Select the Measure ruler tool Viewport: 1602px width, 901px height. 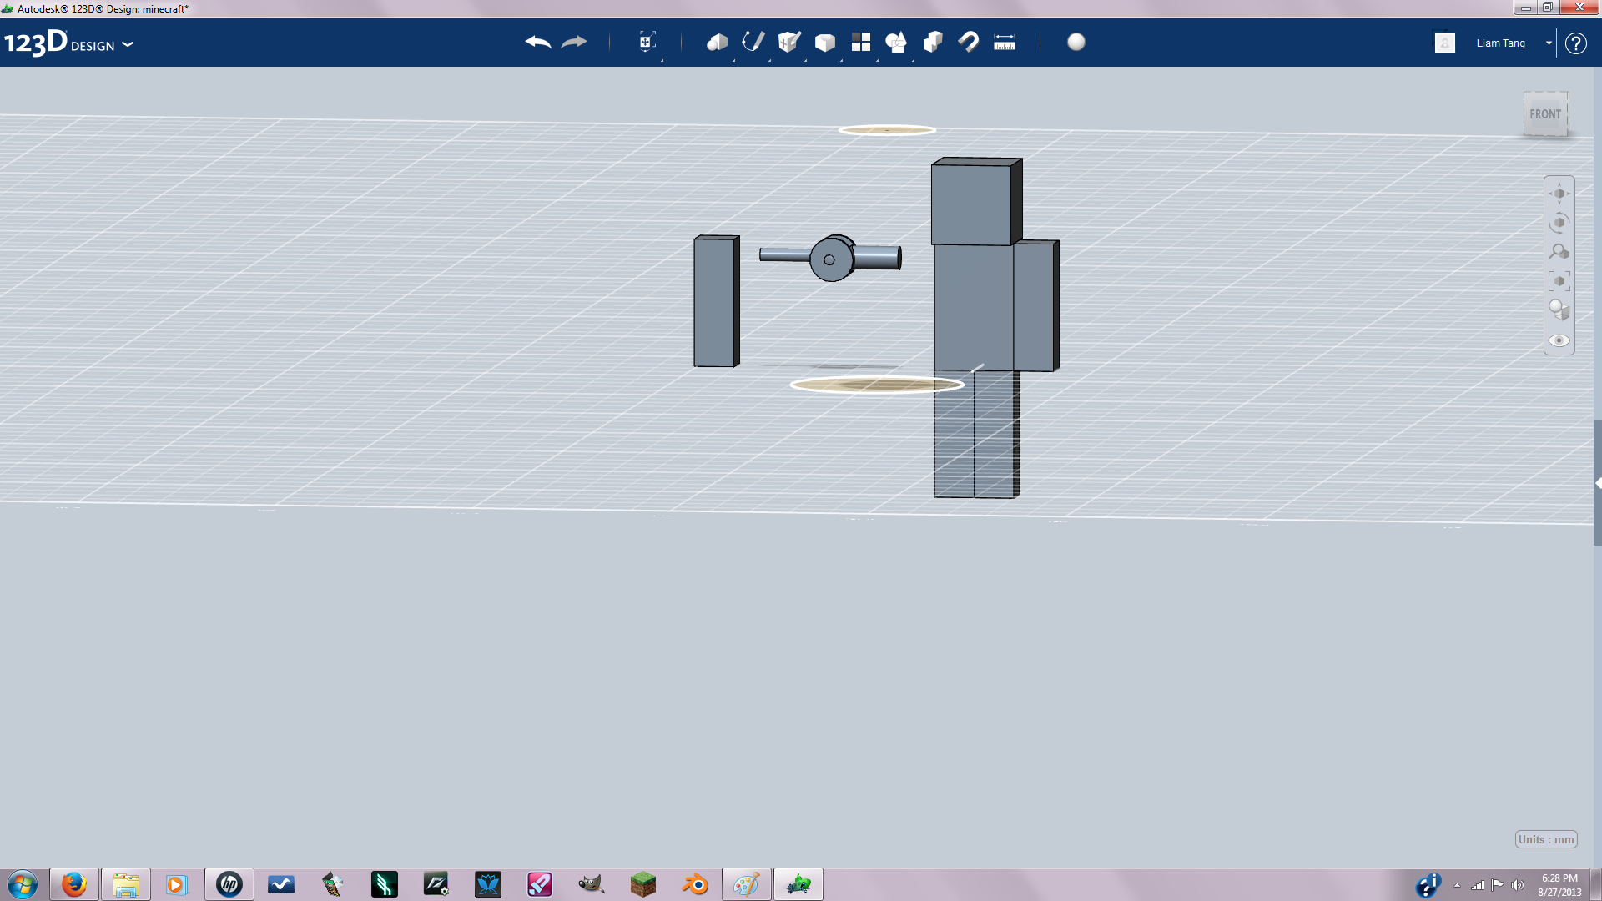(1005, 42)
